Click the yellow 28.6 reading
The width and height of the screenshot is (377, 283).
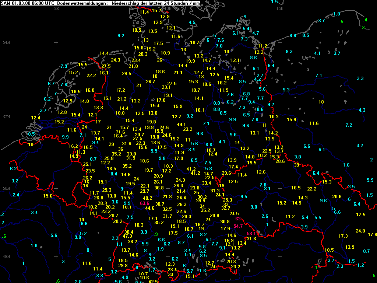280,161
